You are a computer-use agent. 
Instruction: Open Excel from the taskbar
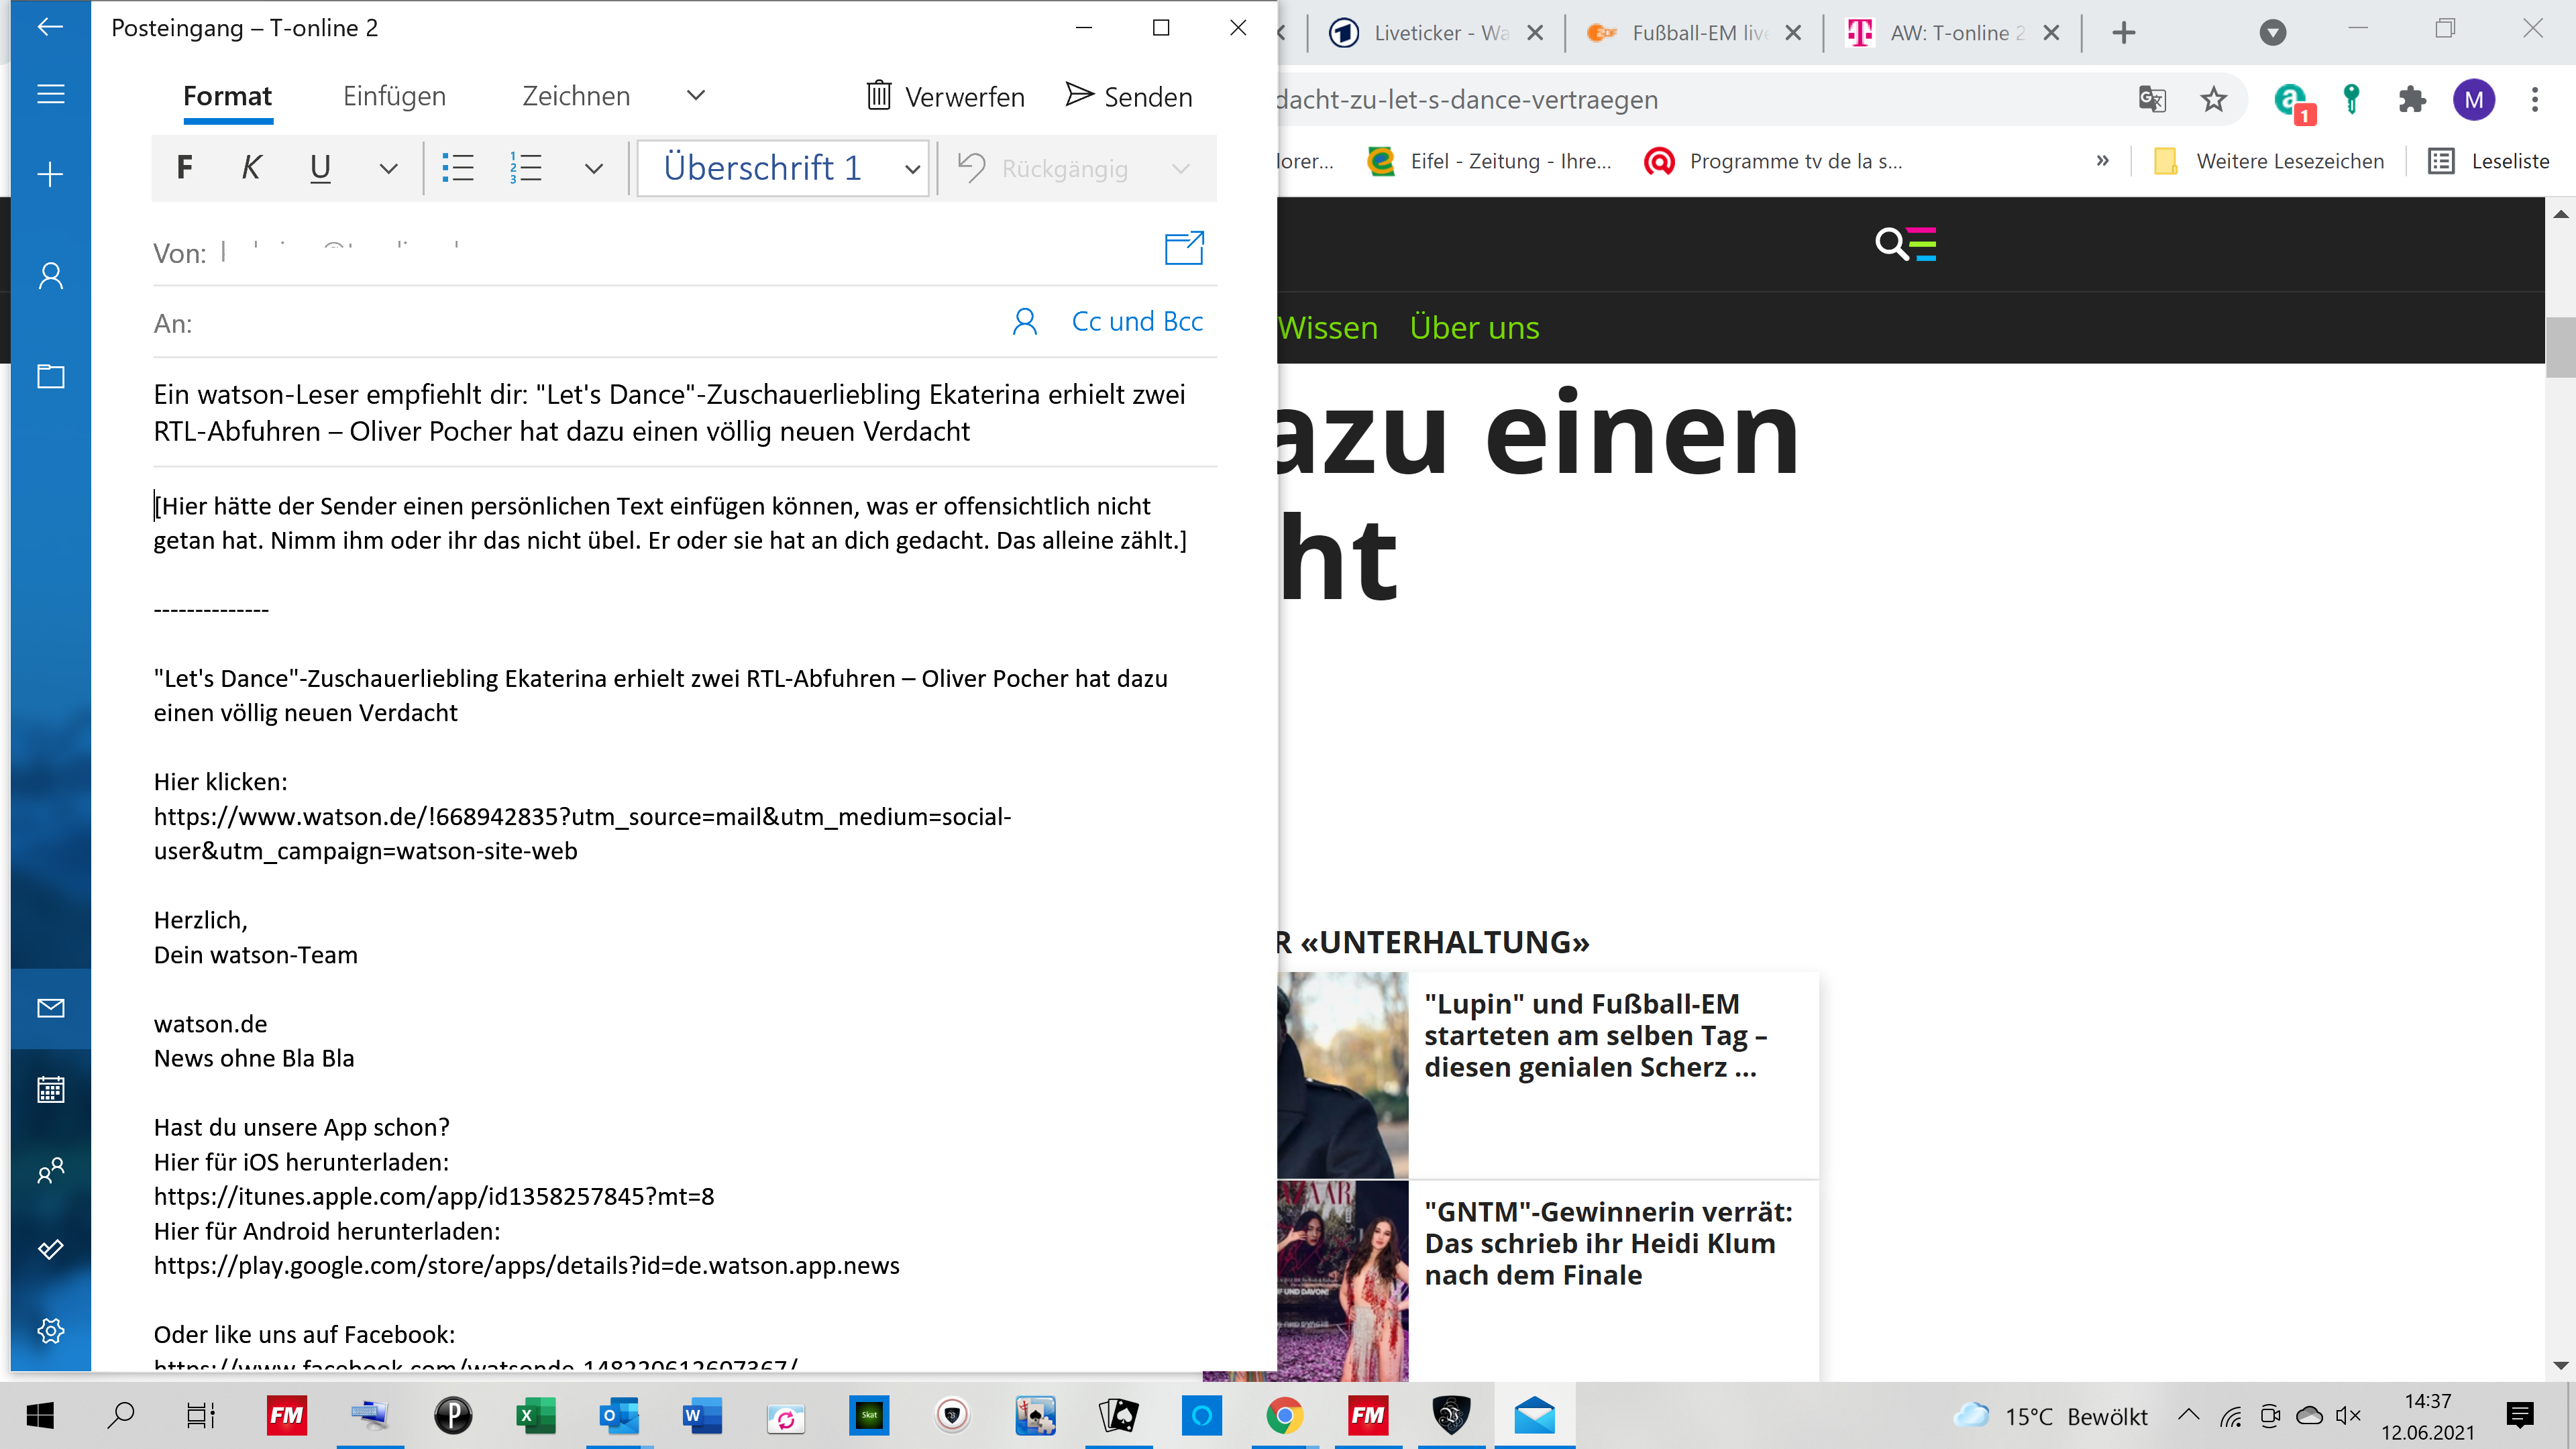pos(536,1415)
